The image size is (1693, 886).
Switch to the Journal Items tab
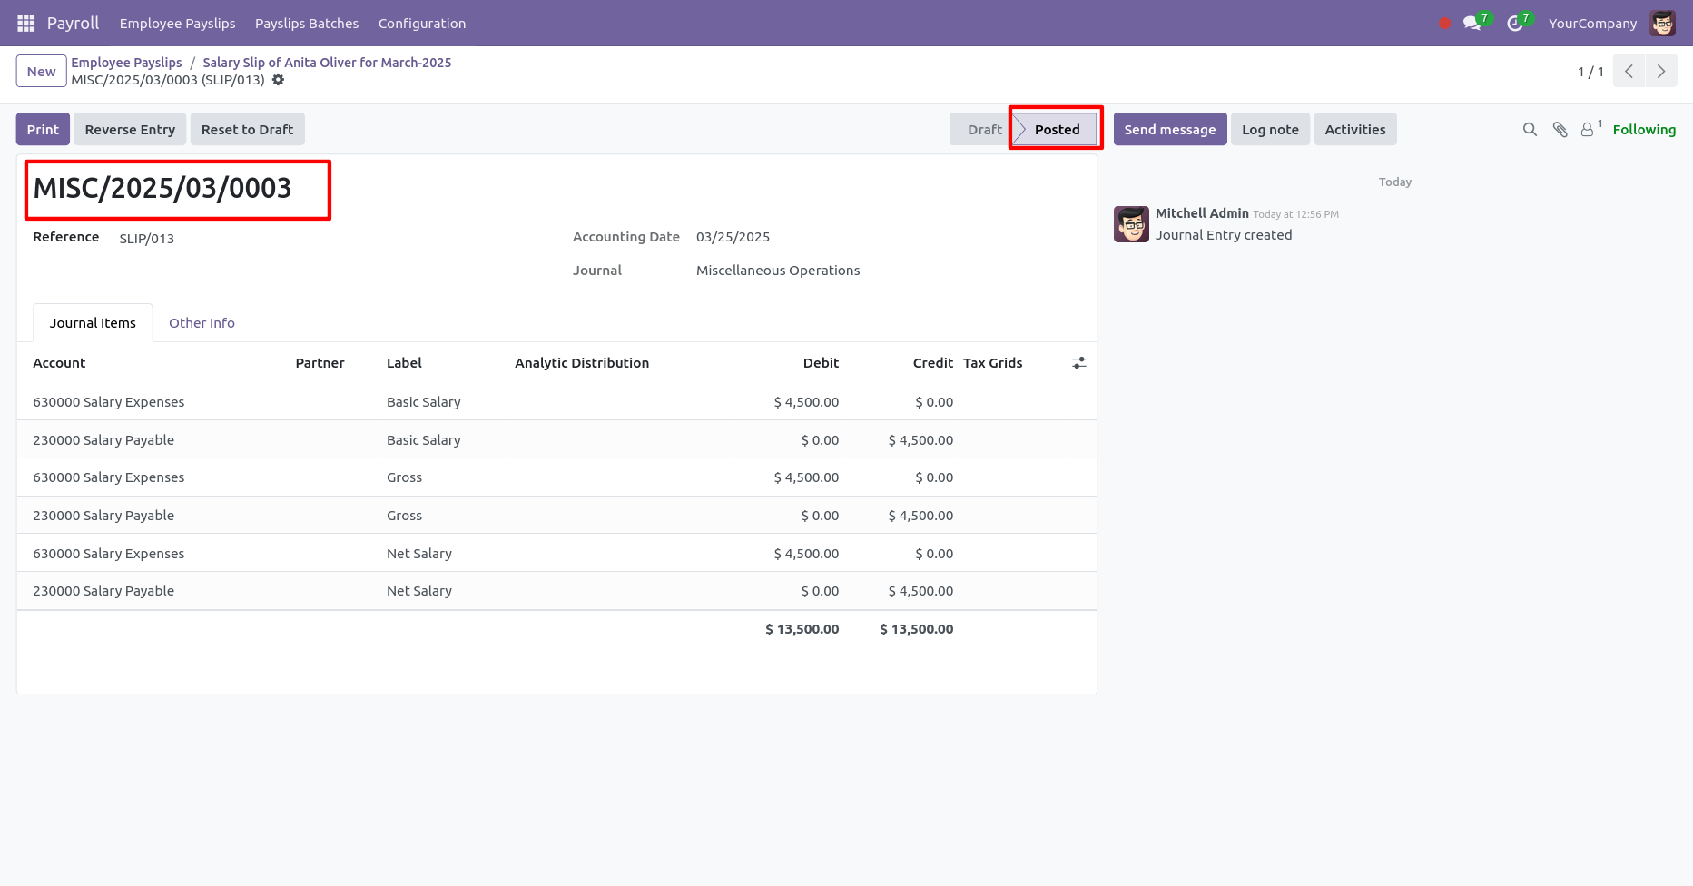click(x=93, y=323)
